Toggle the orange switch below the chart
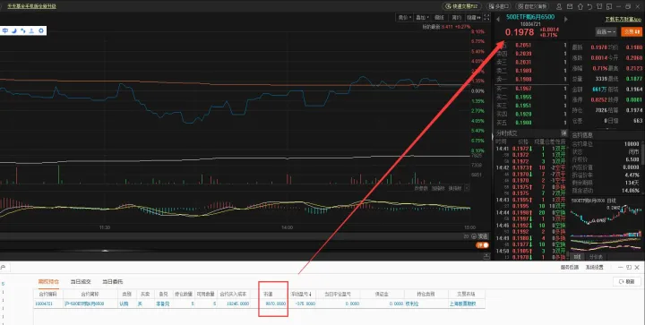Viewport: 645px width, 325px height. tap(483, 245)
